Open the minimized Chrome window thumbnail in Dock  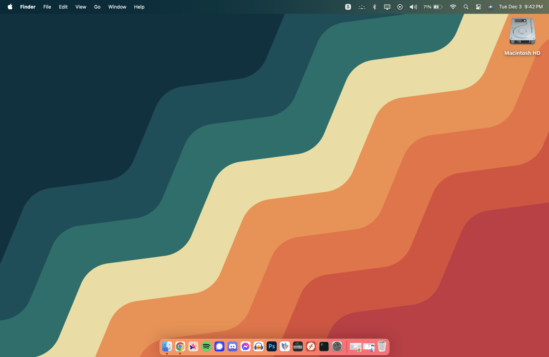tap(356, 347)
